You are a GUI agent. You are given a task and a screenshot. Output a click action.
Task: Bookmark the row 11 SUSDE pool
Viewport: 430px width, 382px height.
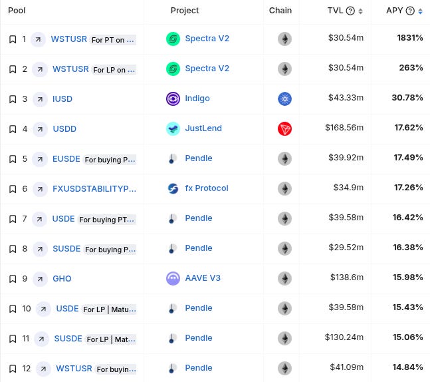(x=13, y=339)
